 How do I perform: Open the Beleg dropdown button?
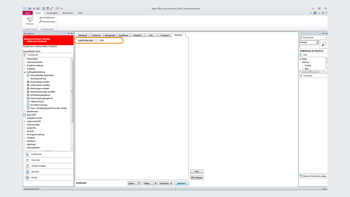(x=150, y=183)
